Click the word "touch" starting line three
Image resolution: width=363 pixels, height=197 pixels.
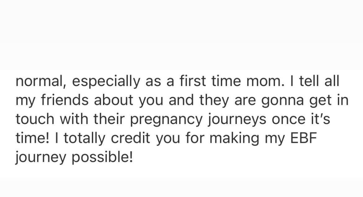coord(35,119)
